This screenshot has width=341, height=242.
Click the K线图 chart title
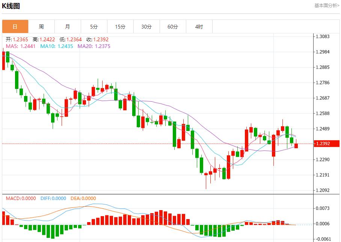11,6
